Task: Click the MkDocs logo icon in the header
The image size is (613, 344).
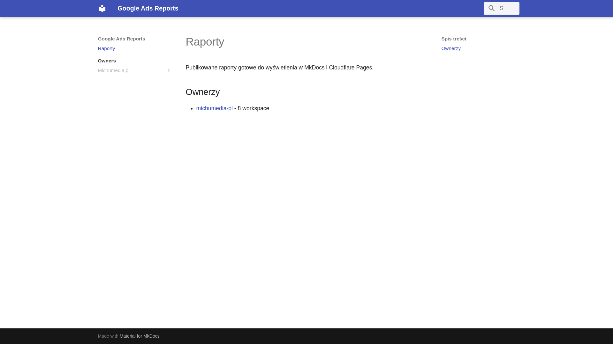Action: [102, 8]
